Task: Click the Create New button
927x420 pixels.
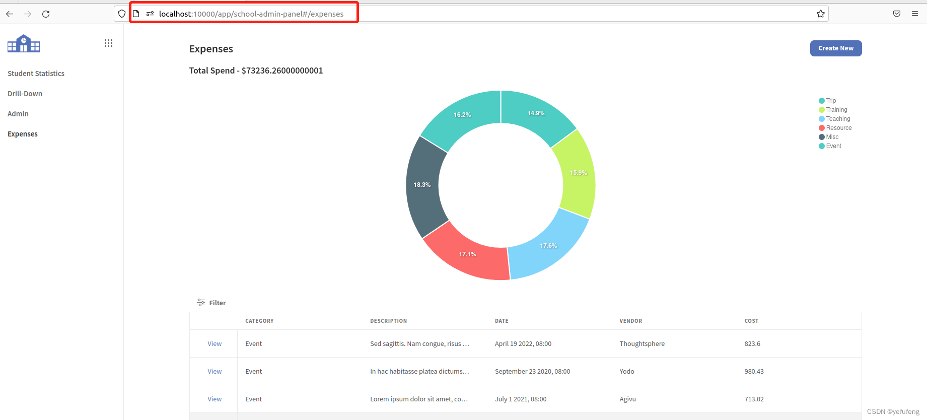Action: tap(836, 48)
